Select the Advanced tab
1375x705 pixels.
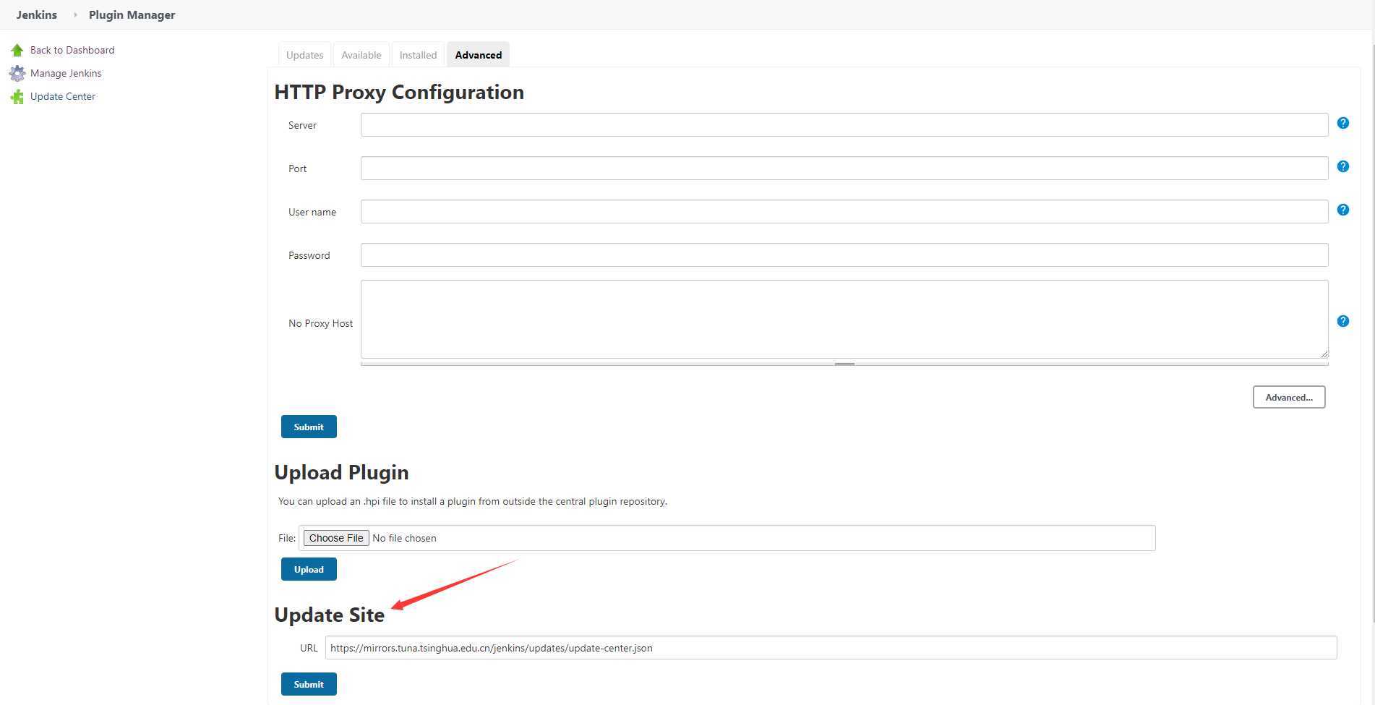click(479, 55)
